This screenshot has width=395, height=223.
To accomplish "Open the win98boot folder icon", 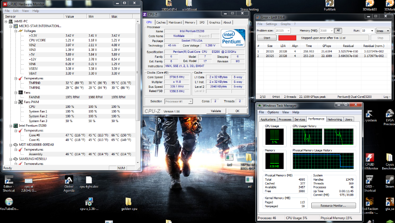I will (189, 5).
